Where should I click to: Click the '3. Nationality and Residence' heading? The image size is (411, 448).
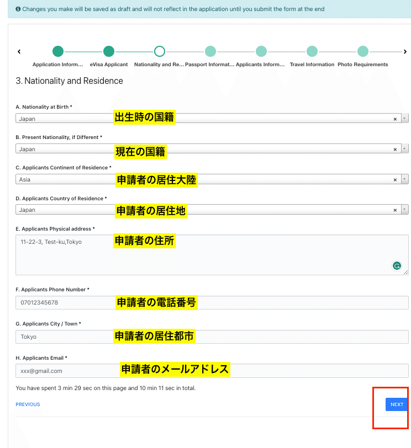point(69,81)
